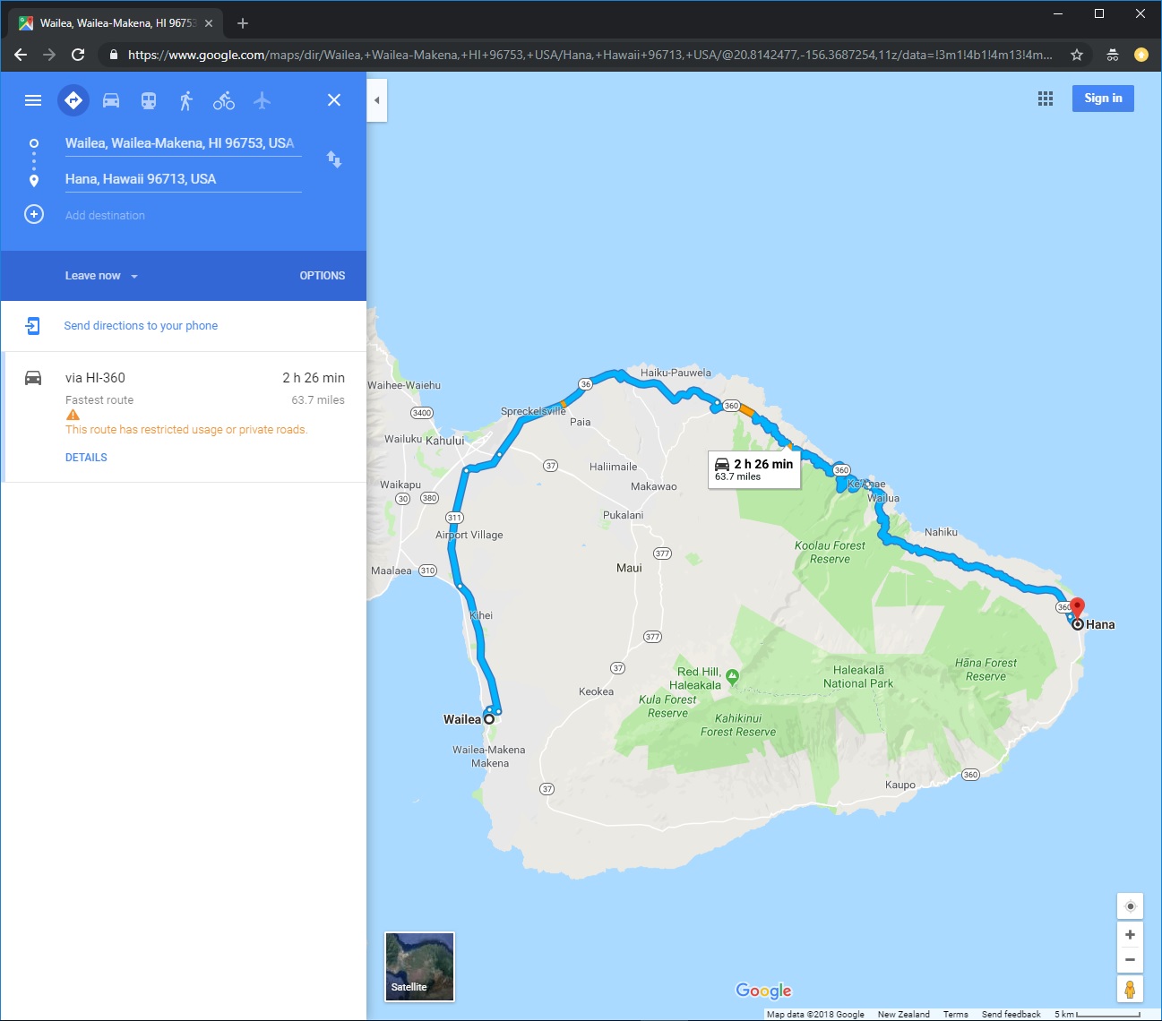This screenshot has height=1021, width=1162.
Task: Collapse the side panel
Action: coord(377,100)
